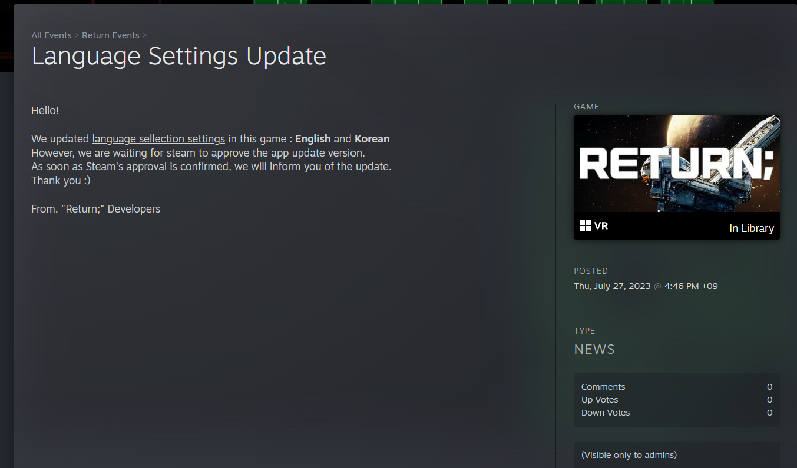The image size is (797, 468).
Task: Click the 4:46 PM +09 timestamp
Action: tap(691, 286)
